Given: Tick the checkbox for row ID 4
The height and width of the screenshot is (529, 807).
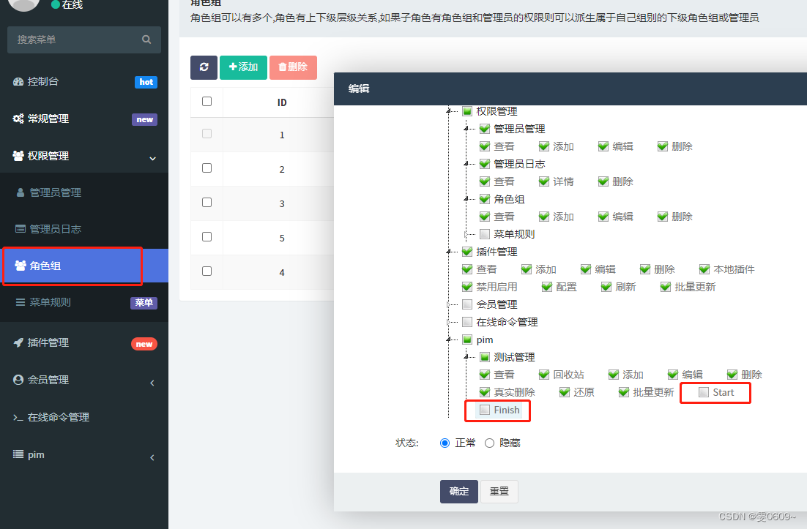Looking at the screenshot, I should point(207,271).
